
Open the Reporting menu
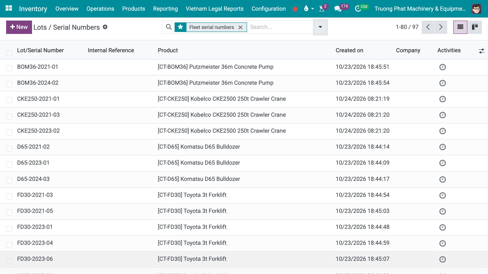165,9
